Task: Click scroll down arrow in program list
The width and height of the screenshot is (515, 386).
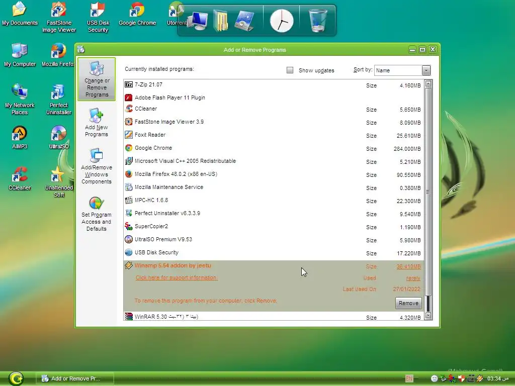Action: click(x=428, y=316)
